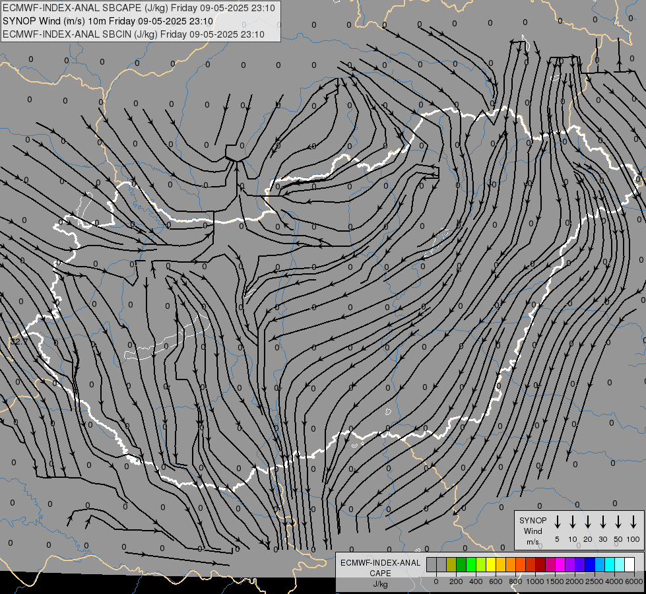The height and width of the screenshot is (594, 646).
Task: Select the wind arrow above 10 m/s
Action: coord(573,522)
